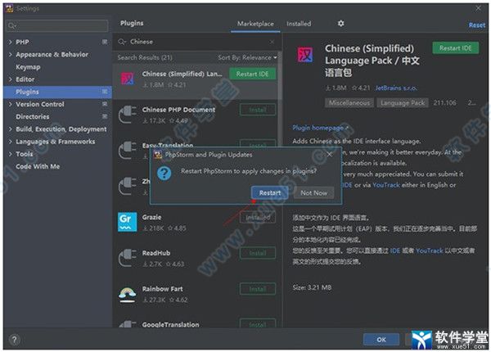Click the Miscellaneous tag
The height and width of the screenshot is (352, 491).
[349, 103]
